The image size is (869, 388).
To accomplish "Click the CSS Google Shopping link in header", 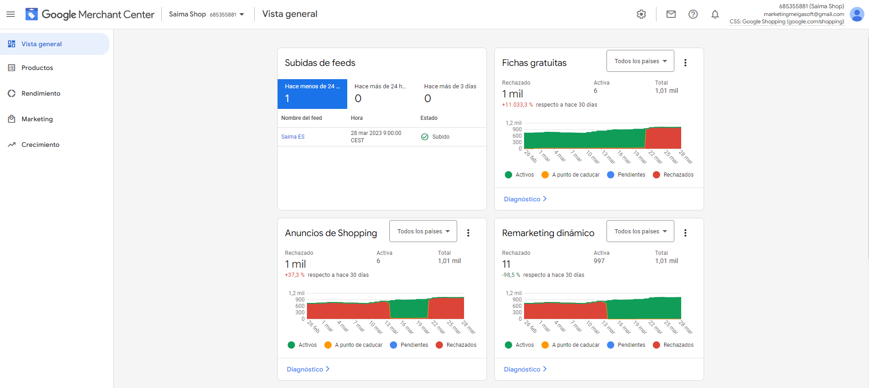I will click(787, 22).
